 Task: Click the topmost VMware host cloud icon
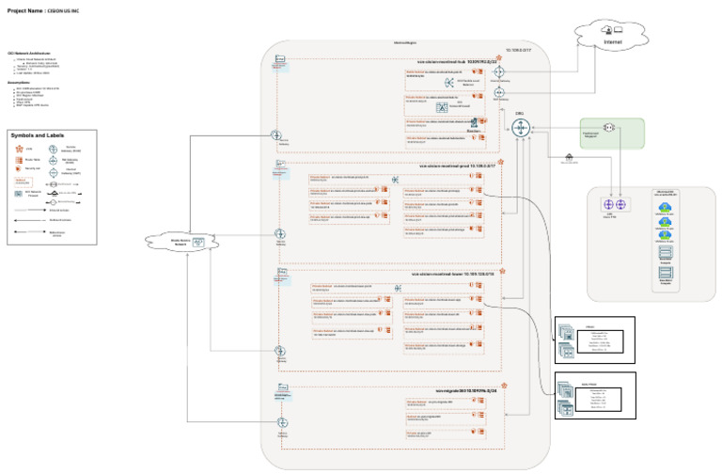coord(665,207)
